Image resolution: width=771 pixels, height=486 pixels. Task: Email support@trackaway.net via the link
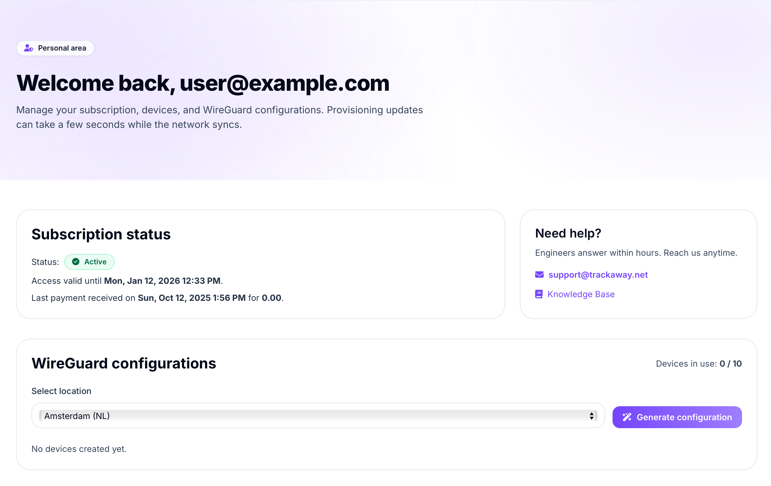(598, 274)
